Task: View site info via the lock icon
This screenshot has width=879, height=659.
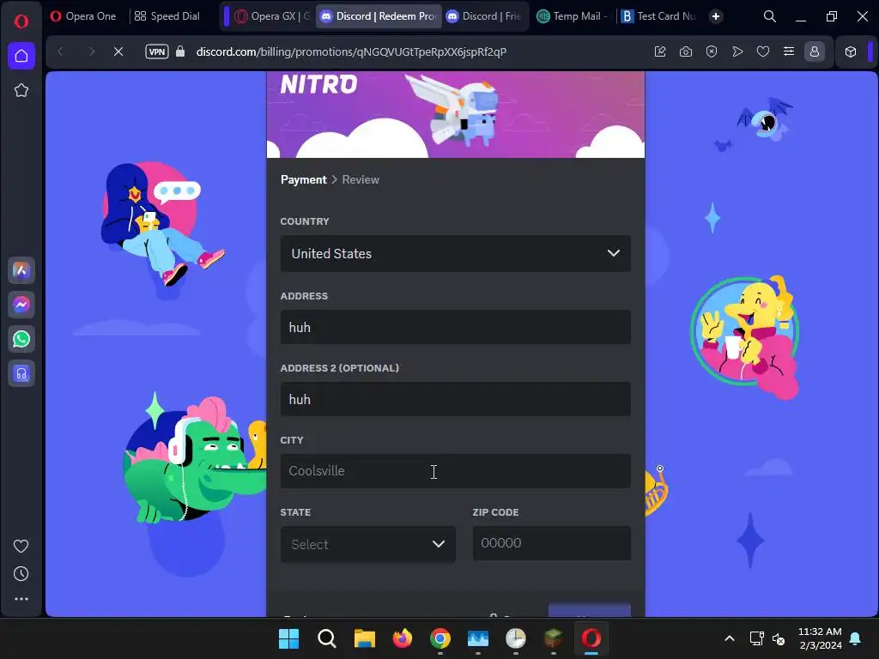Action: point(180,51)
